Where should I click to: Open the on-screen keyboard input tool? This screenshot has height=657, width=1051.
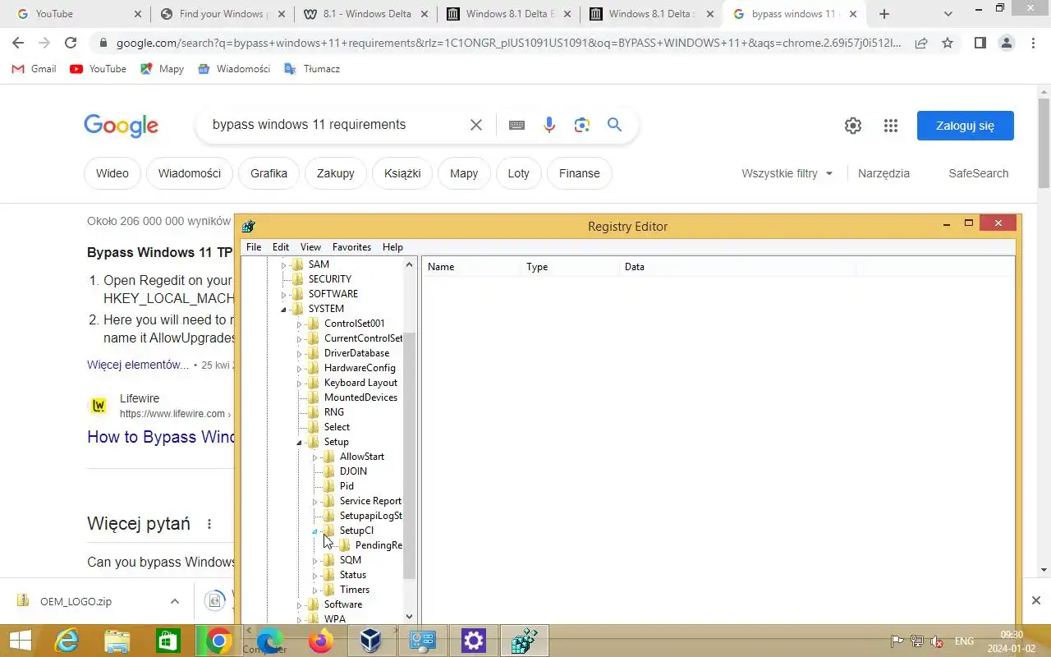click(x=516, y=125)
